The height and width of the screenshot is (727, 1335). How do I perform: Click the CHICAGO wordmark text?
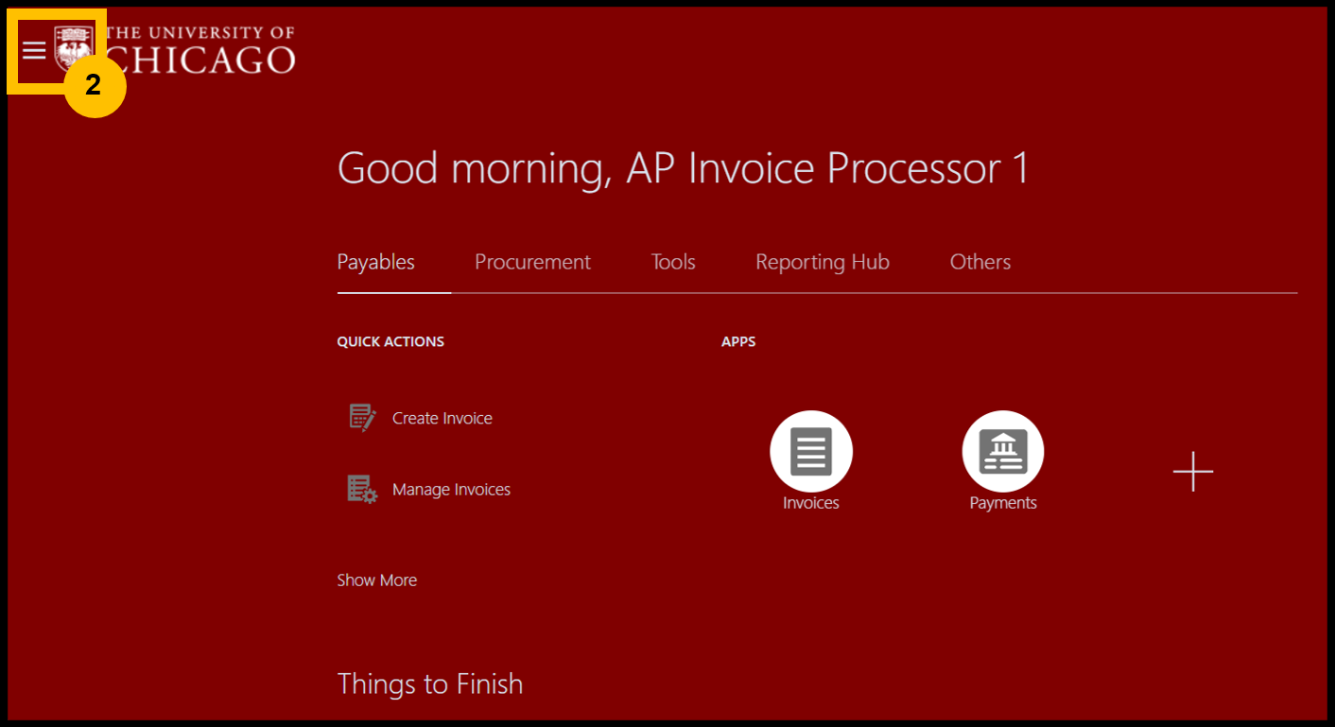pos(201,60)
